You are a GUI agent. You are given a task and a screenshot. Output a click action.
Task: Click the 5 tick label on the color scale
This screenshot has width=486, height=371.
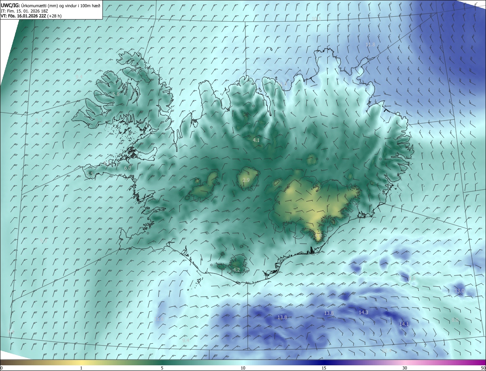pos(162,368)
